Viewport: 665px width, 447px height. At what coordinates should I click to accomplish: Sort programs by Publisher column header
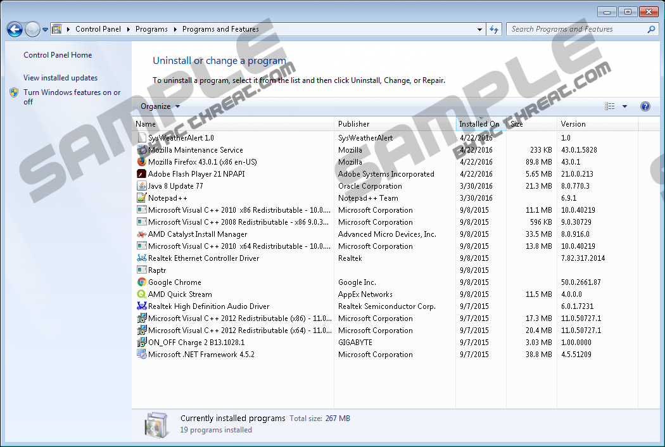coord(353,124)
